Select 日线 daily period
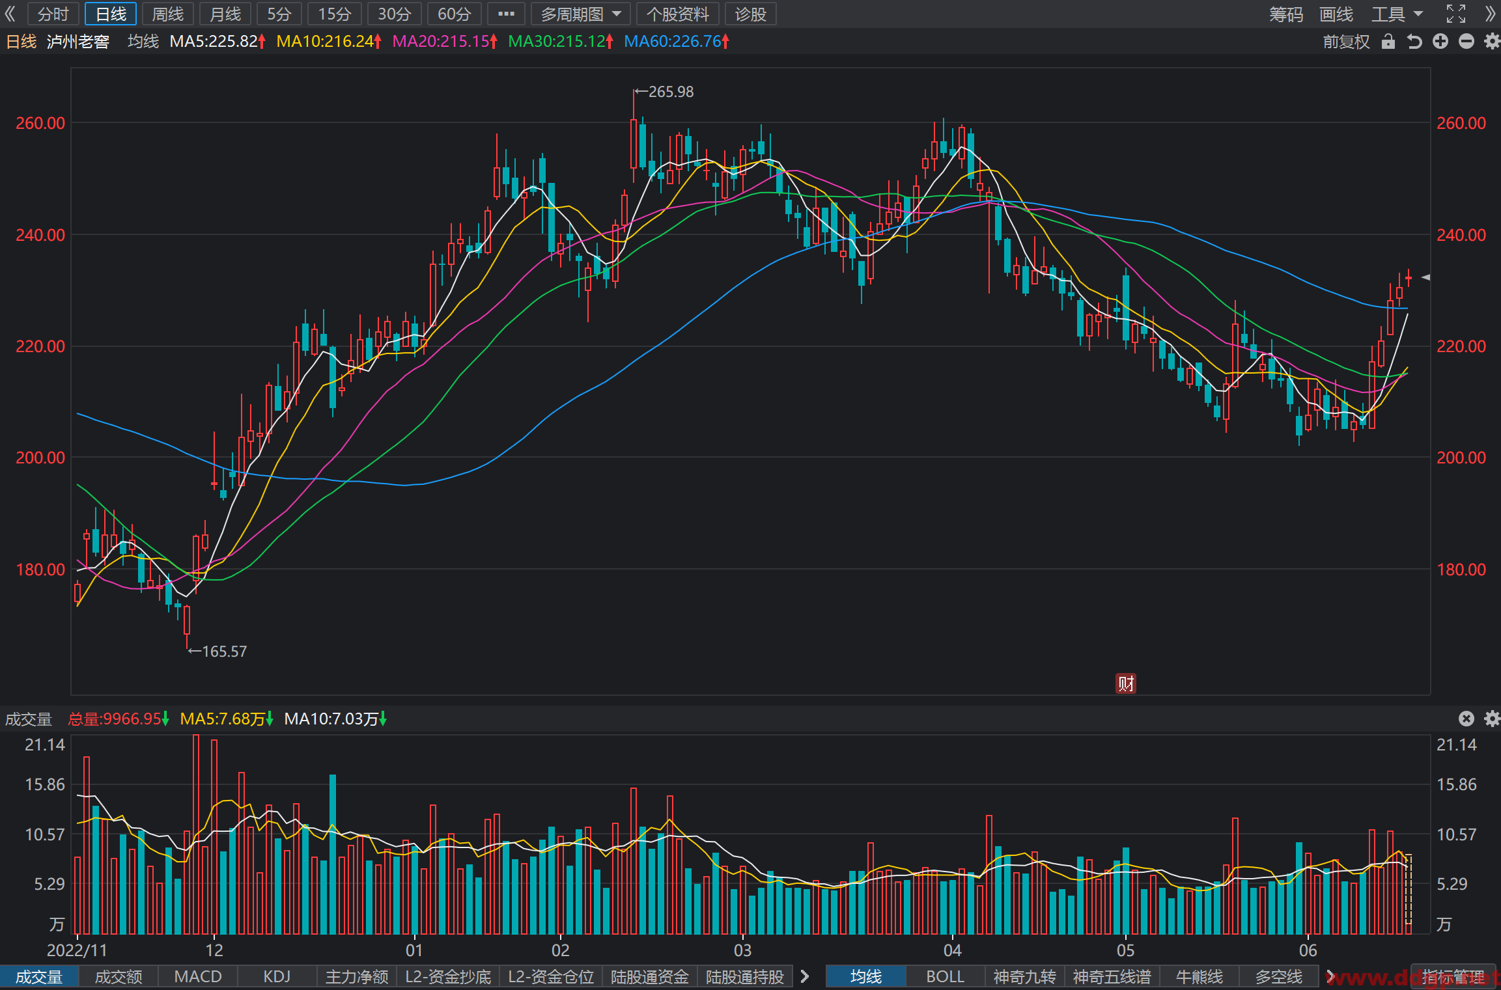Viewport: 1501px width, 990px height. (111, 14)
